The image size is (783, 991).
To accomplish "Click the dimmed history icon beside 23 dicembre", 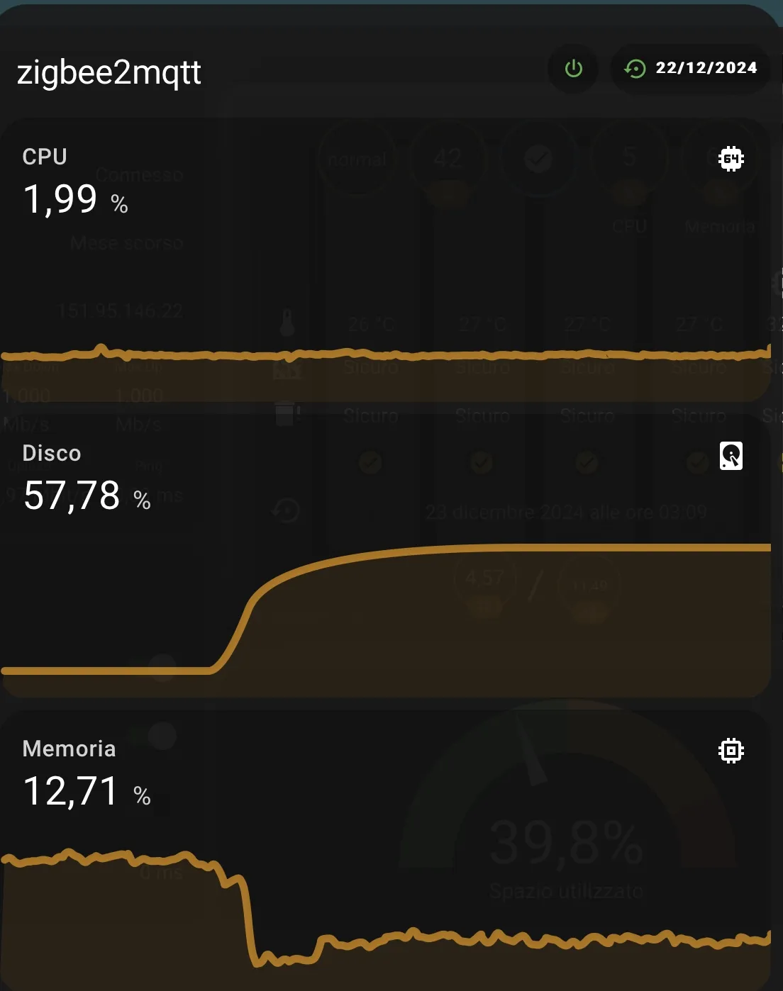I will point(286,510).
